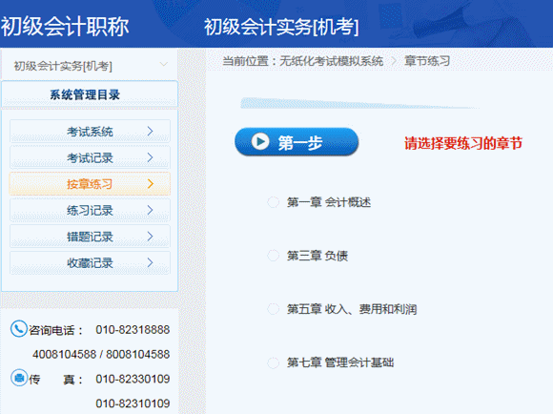Click the 系统管理目录 panel header
This screenshot has width=553, height=414.
(x=90, y=94)
